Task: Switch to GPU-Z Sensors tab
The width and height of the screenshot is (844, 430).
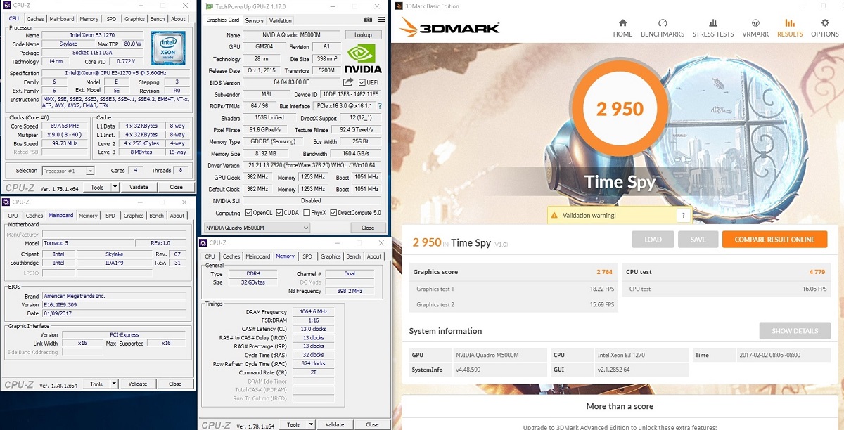Action: pos(254,20)
